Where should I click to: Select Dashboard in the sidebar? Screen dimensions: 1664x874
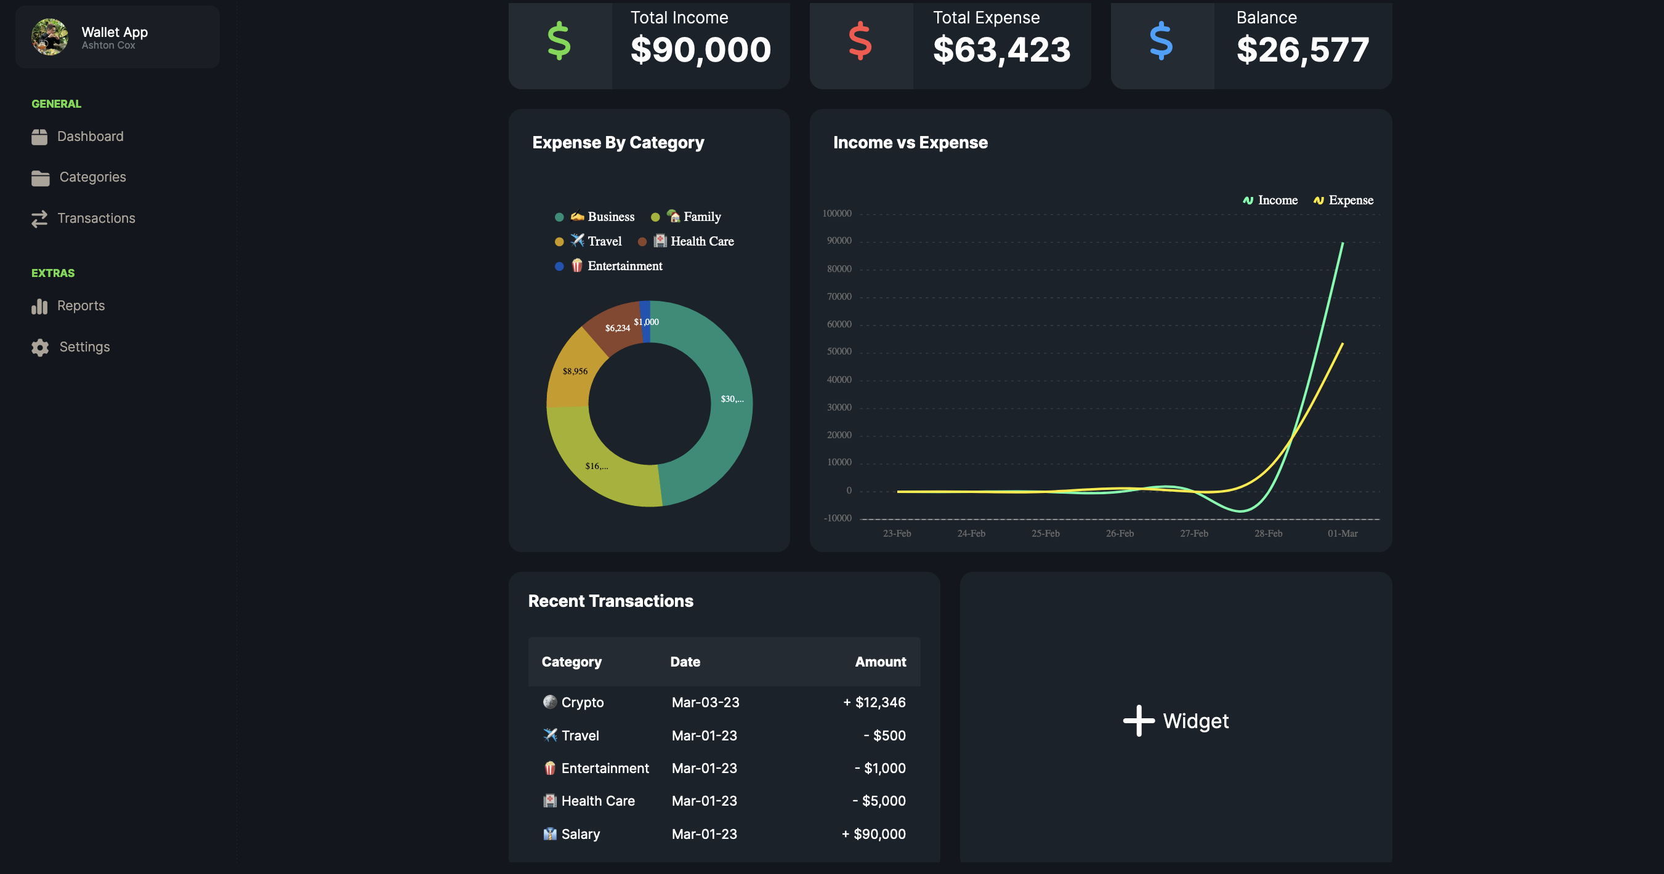click(x=91, y=136)
